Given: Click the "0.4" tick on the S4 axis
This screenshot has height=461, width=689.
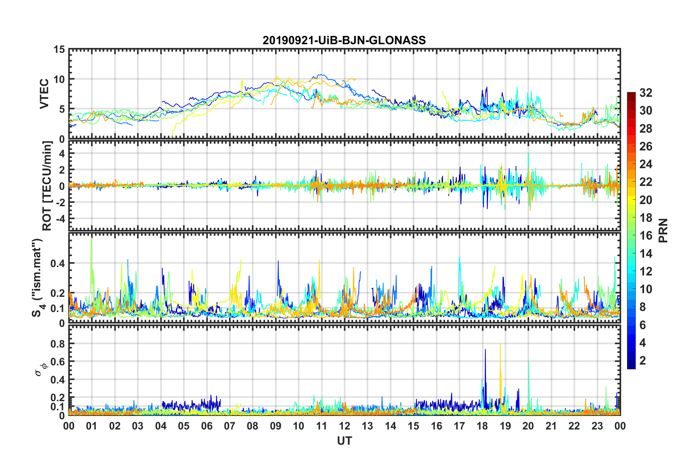Looking at the screenshot, I should click(x=57, y=263).
